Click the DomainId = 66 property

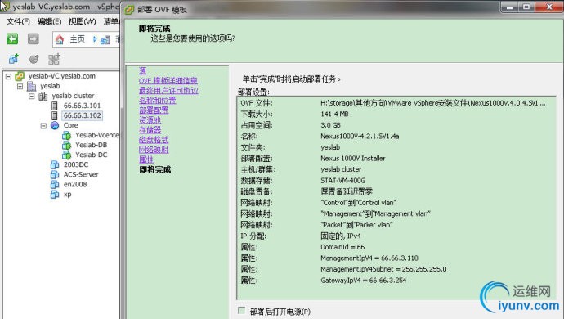click(342, 247)
